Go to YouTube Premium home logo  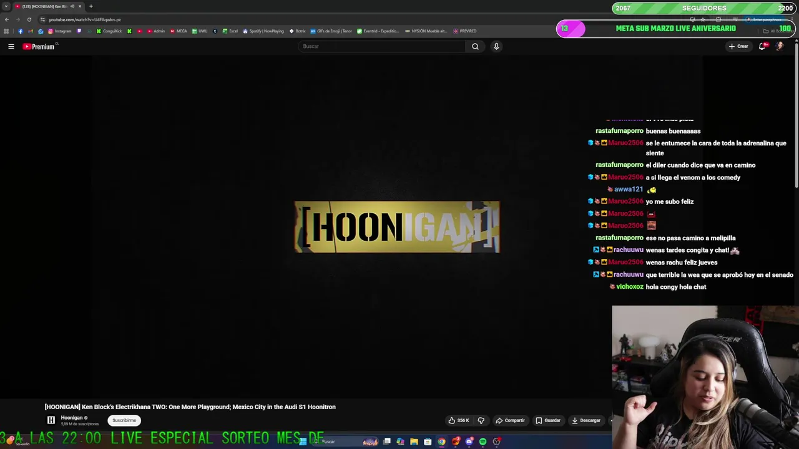pyautogui.click(x=39, y=46)
